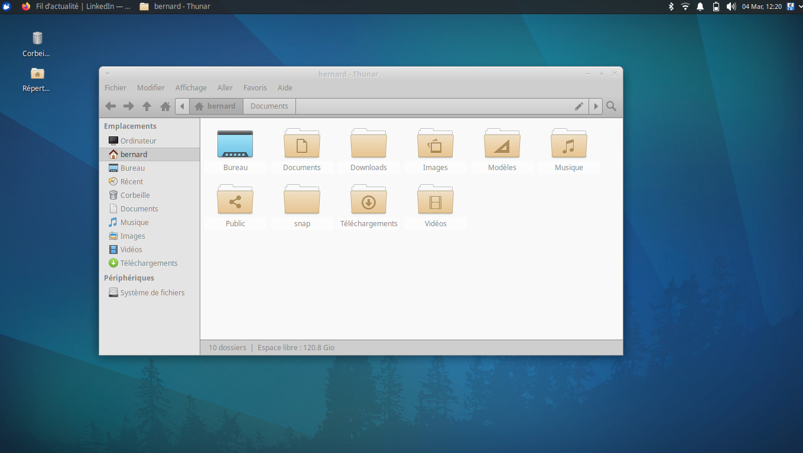
Task: Open the Téléchargements folder icon
Action: coord(368,201)
